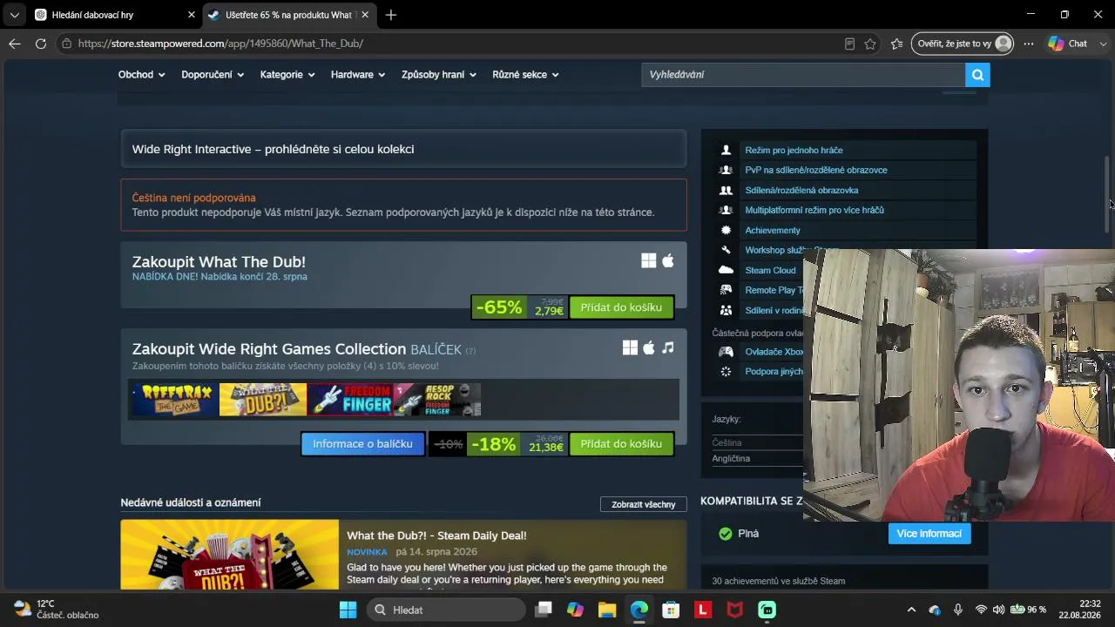
Task: Click the What the Dub news image
Action: pos(230,555)
